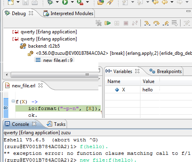Select the second qwerty [Erlang application] entry
The width and height of the screenshot is (192, 162).
point(49,39)
